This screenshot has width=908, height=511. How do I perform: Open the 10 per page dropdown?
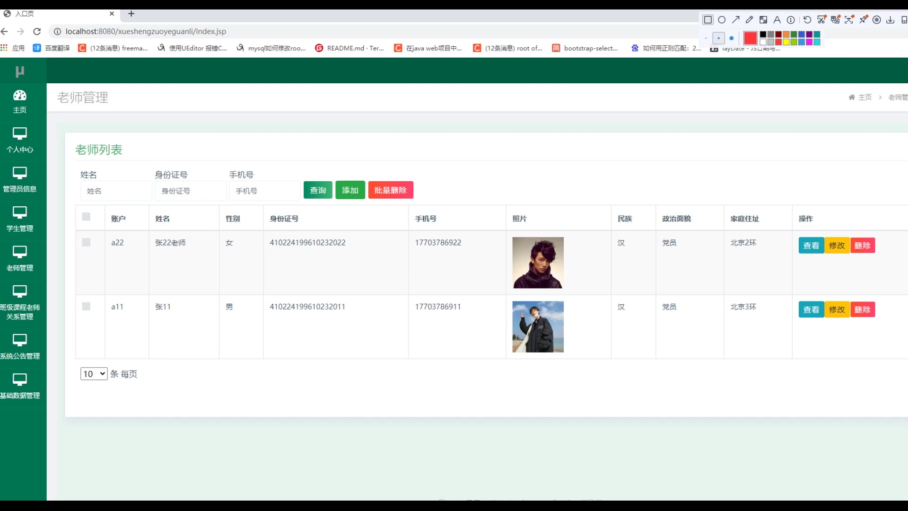pos(94,374)
